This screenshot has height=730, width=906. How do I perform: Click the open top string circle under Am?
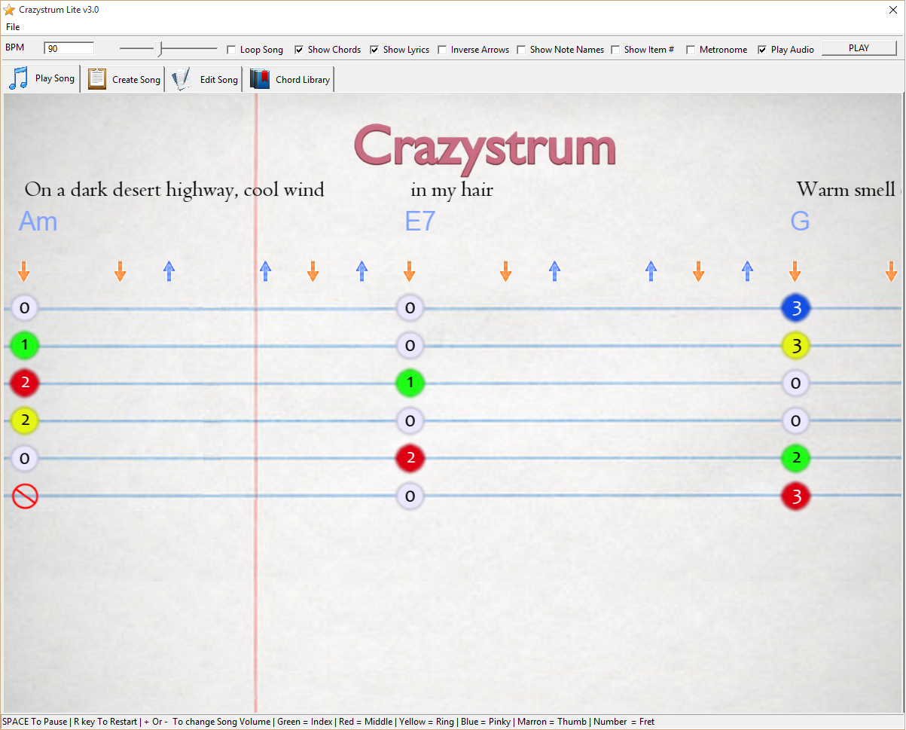(x=25, y=307)
